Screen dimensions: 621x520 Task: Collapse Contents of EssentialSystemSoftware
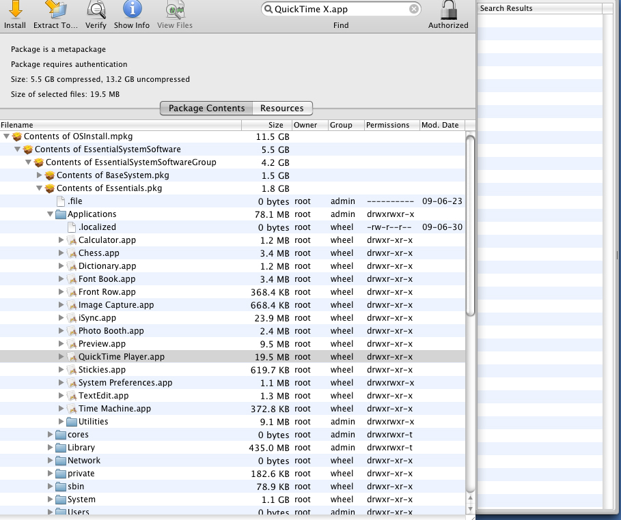point(17,149)
